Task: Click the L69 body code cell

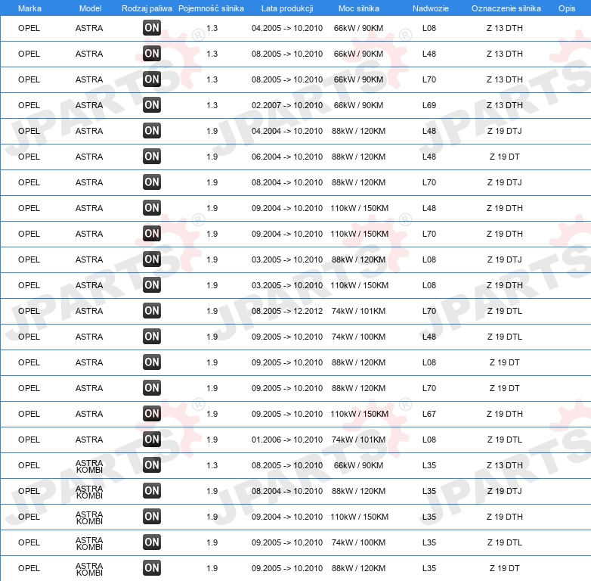Action: pos(429,105)
